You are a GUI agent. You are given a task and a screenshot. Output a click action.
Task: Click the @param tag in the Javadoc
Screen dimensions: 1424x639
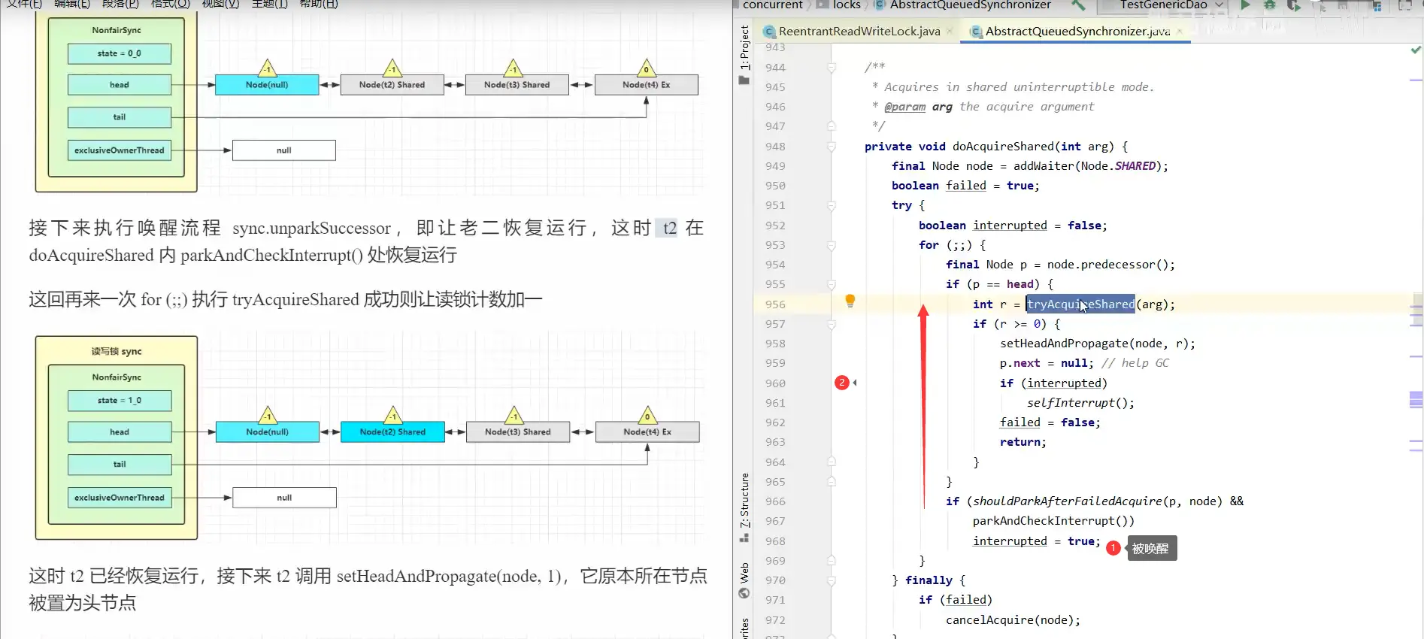pos(904,107)
